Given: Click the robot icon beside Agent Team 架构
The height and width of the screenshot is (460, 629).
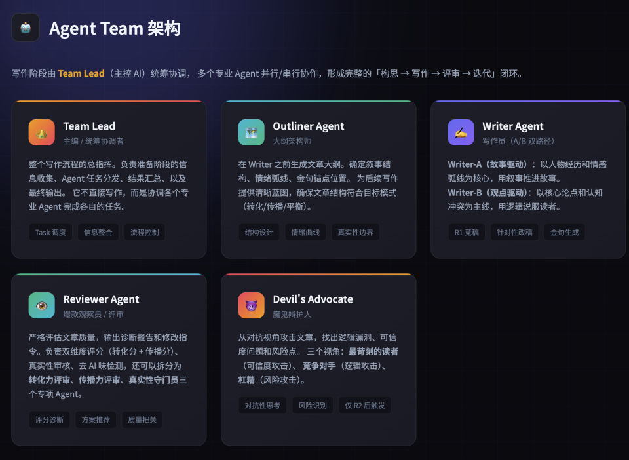Looking at the screenshot, I should (x=25, y=28).
